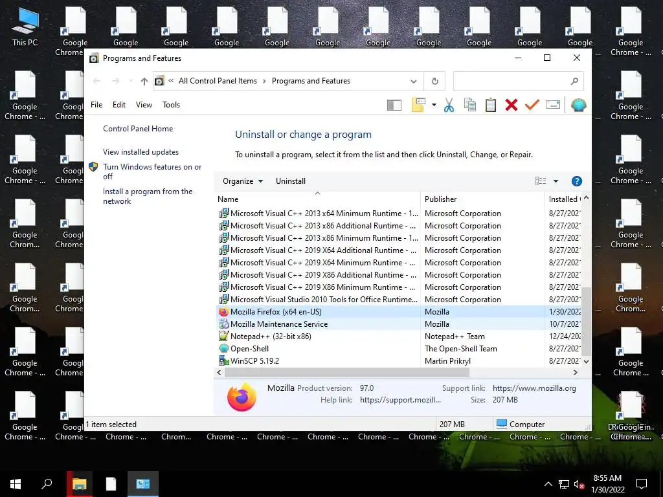Open the Tools menu
Image resolution: width=663 pixels, height=497 pixels.
[171, 105]
